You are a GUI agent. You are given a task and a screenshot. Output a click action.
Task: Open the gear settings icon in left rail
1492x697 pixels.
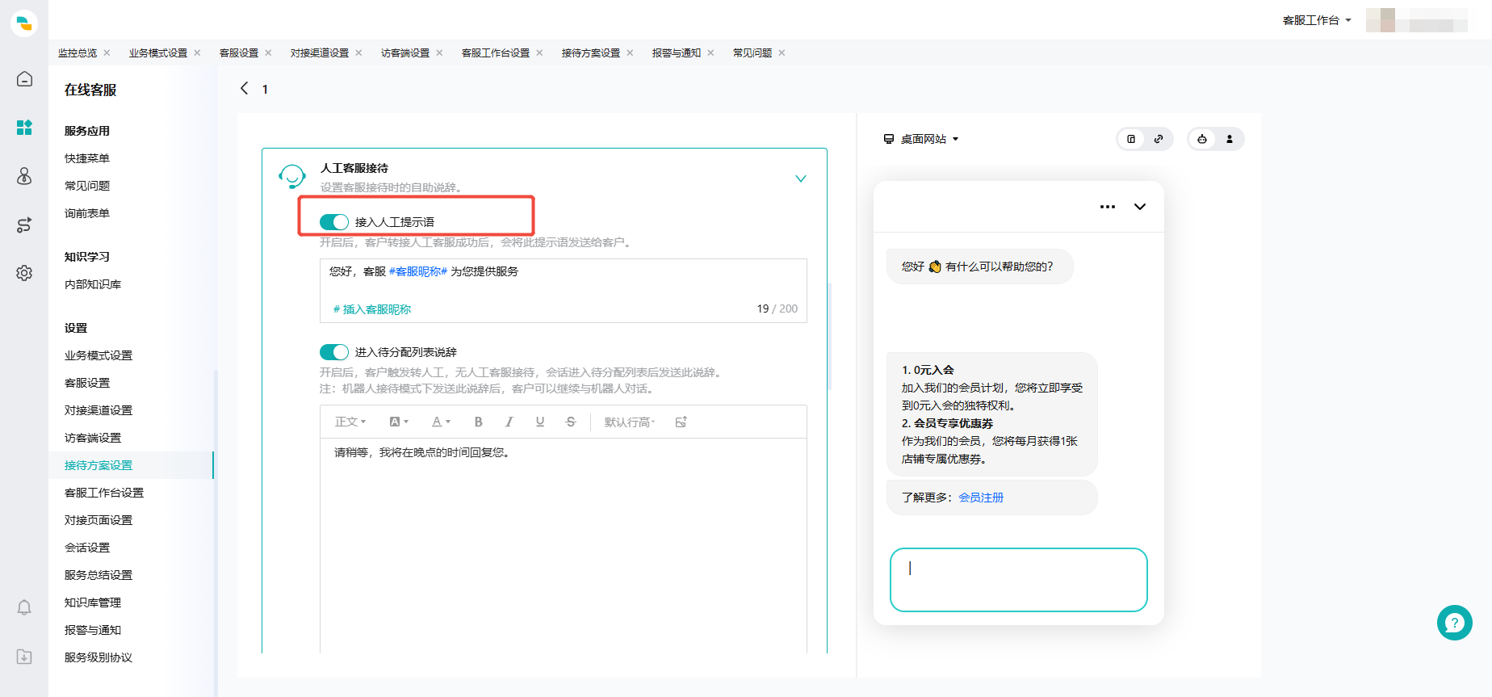(x=24, y=273)
